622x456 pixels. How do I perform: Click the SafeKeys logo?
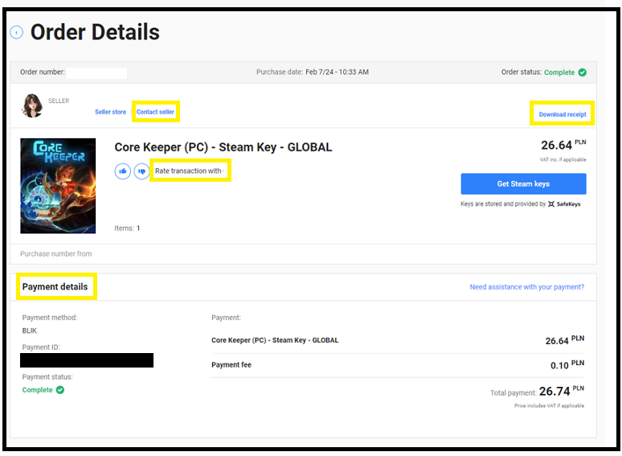pyautogui.click(x=564, y=204)
